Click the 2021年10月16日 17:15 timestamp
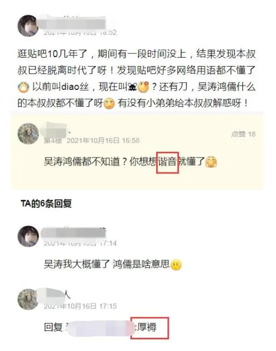Screen dimensions: 276x351 click(x=80, y=306)
